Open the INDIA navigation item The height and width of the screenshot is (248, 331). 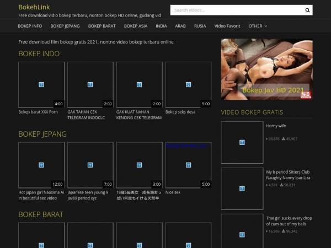click(x=161, y=26)
